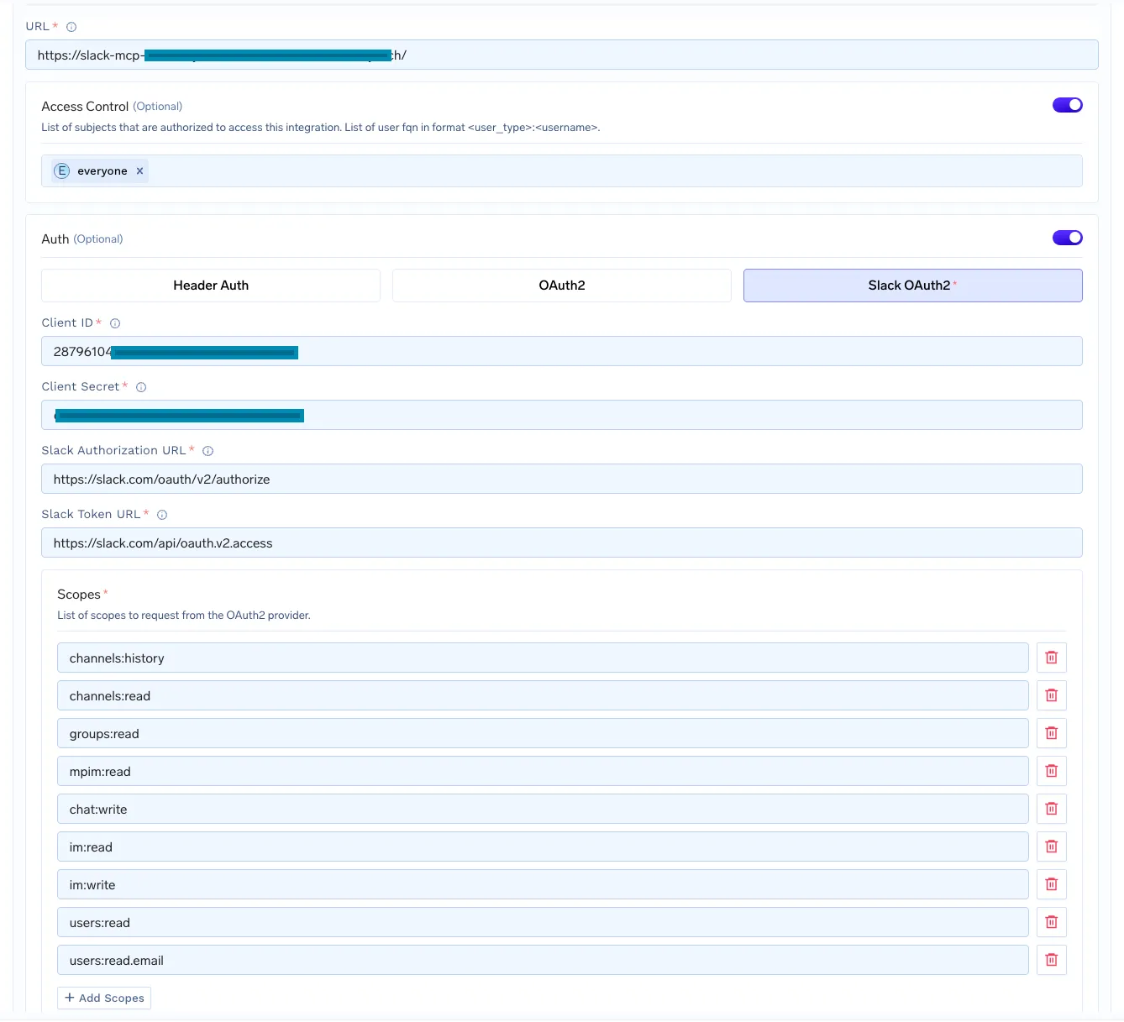Delete the im:write scope
The height and width of the screenshot is (1022, 1124).
tap(1051, 884)
